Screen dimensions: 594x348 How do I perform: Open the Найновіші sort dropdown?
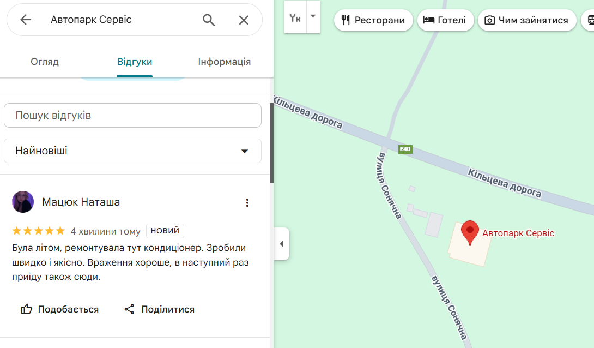coord(132,151)
